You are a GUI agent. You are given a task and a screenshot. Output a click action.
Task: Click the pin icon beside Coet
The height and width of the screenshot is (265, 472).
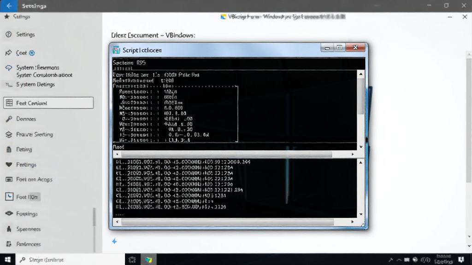coord(8,53)
